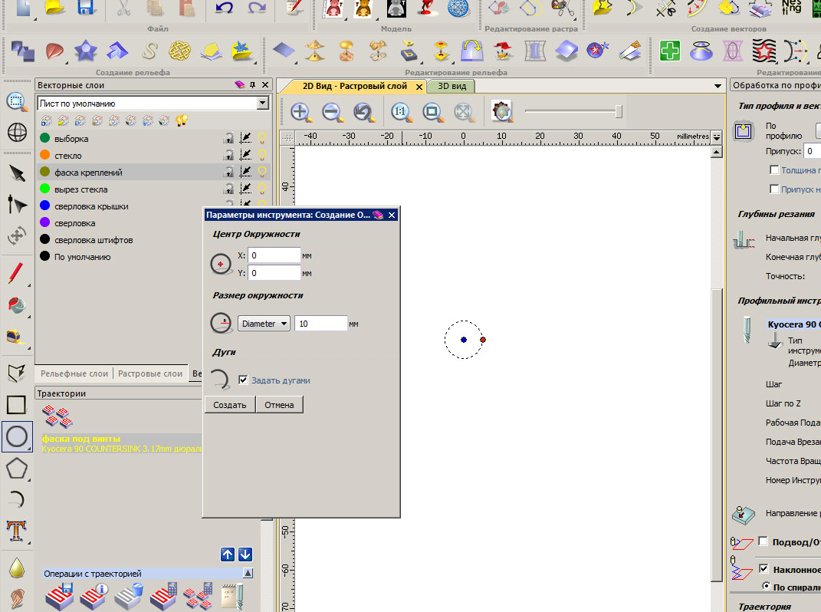Click the blue color of сверловка крышки layer

click(45, 206)
